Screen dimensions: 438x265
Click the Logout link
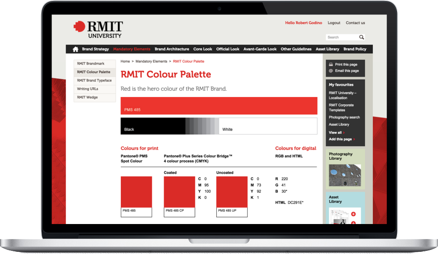[334, 23]
